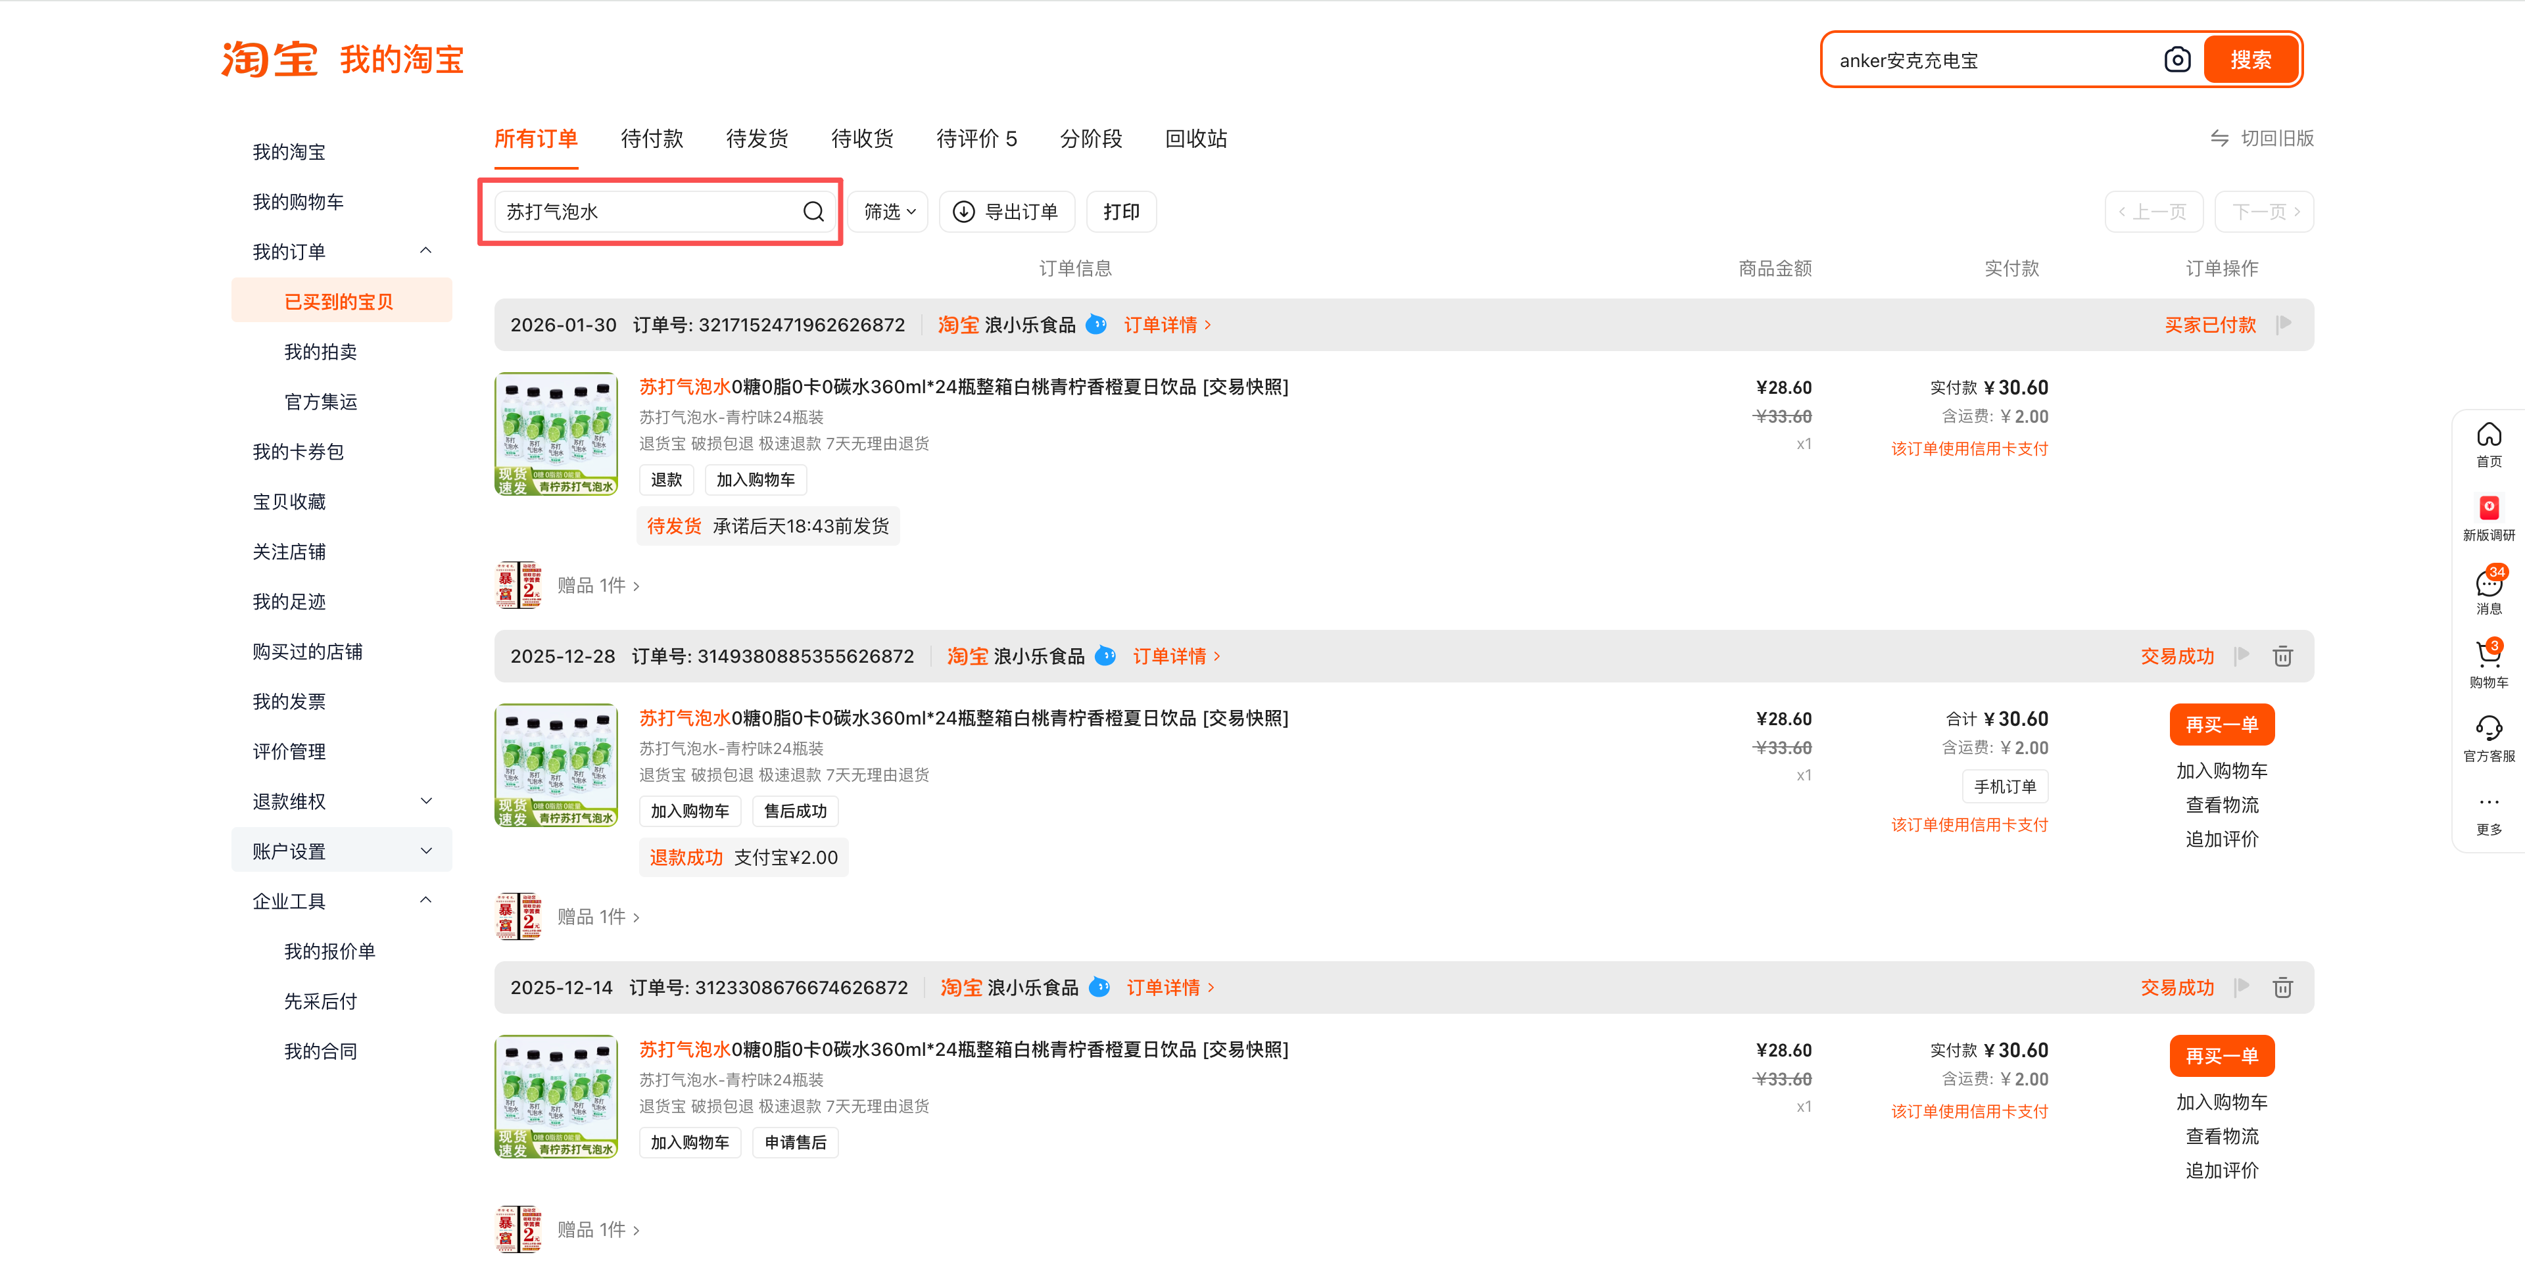Open the 购物车 cart icon in sidebar
Viewport: 2525px width, 1261px height.
2488,655
